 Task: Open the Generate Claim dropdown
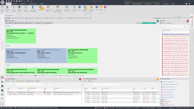click(85, 8)
